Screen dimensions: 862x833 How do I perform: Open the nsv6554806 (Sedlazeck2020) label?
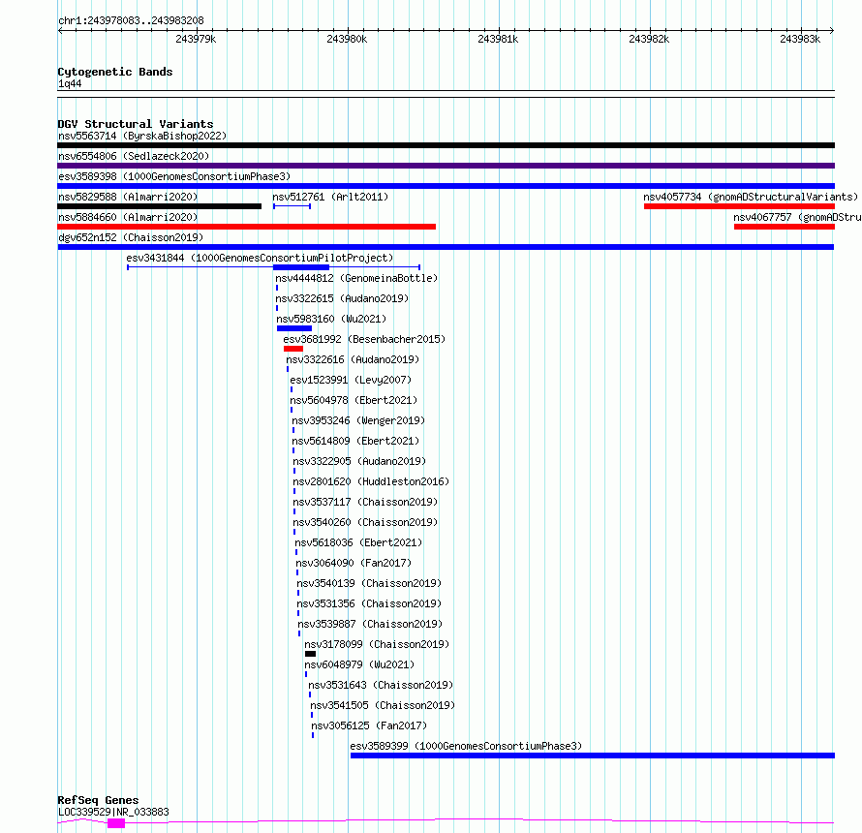click(134, 156)
